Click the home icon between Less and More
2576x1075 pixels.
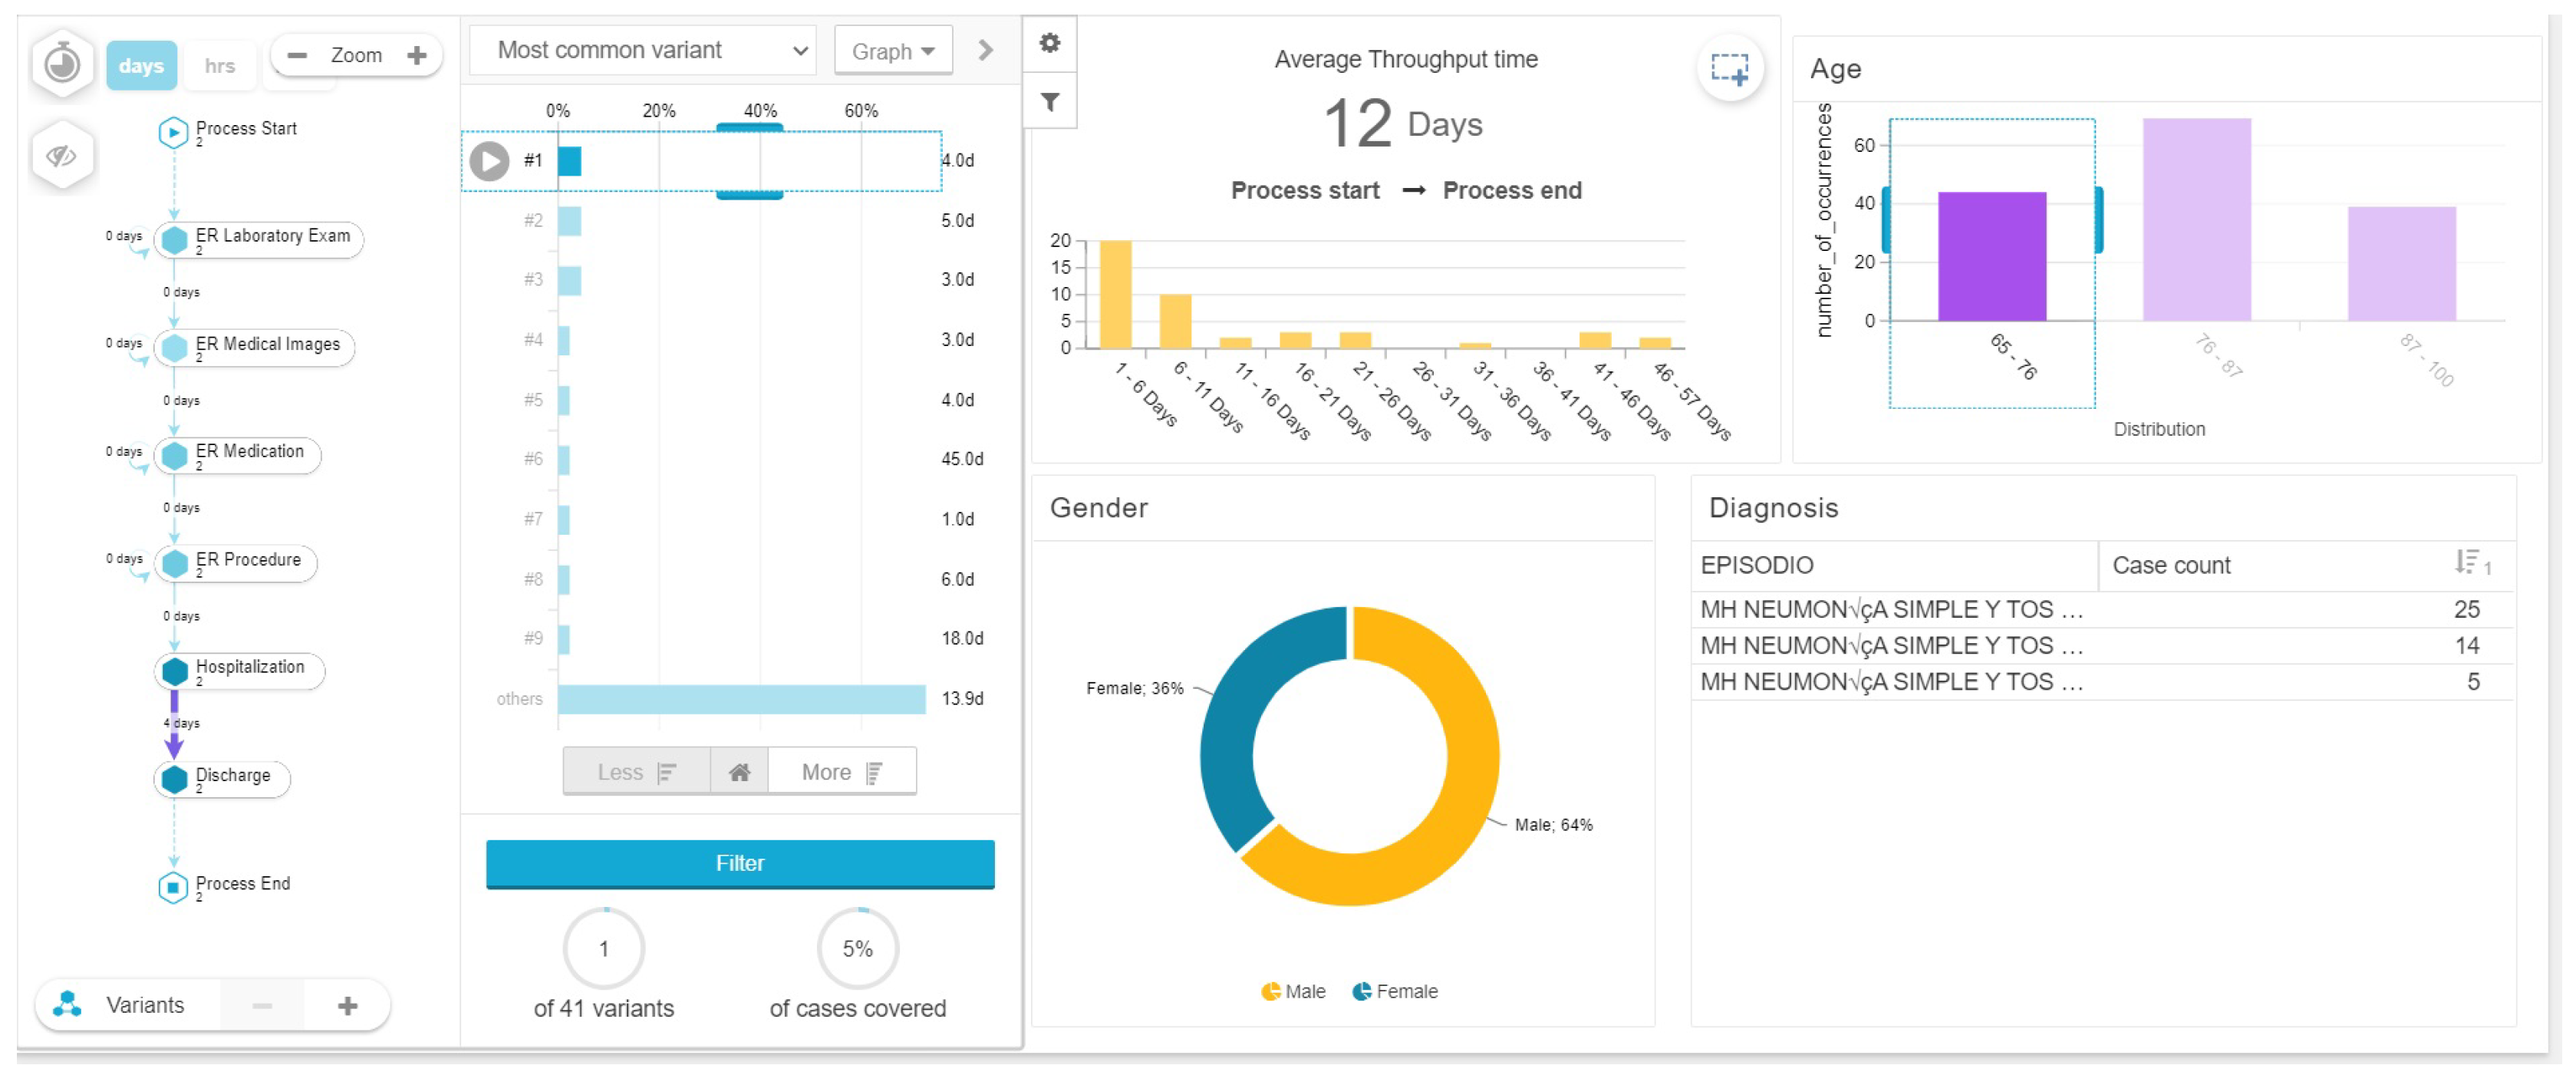tap(739, 772)
